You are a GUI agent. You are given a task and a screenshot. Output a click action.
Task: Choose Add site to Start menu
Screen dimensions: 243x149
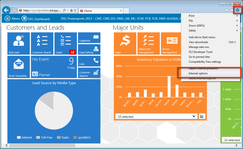[211, 37]
